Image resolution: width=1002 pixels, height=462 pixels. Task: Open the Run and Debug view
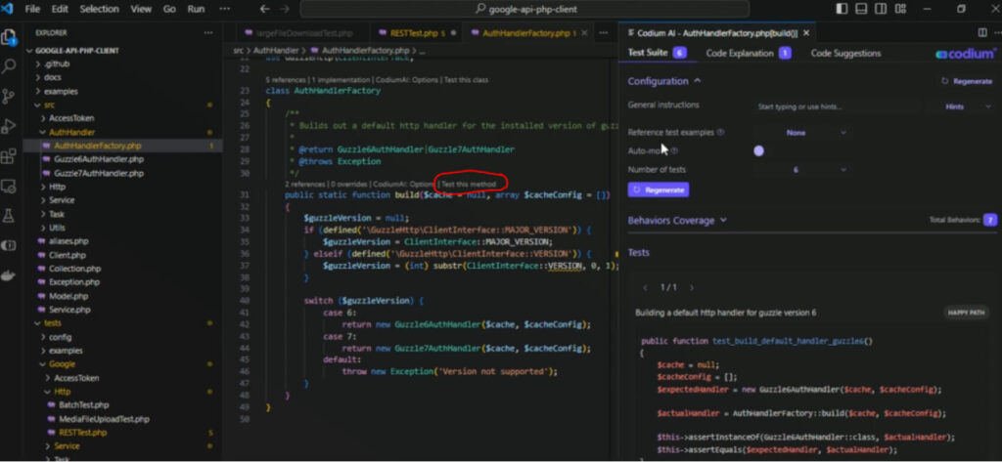9,126
